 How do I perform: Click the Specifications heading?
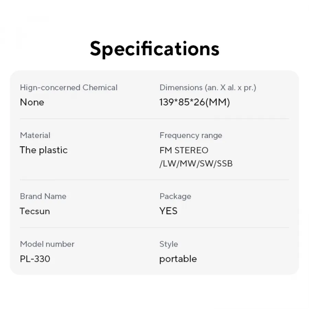point(154,49)
